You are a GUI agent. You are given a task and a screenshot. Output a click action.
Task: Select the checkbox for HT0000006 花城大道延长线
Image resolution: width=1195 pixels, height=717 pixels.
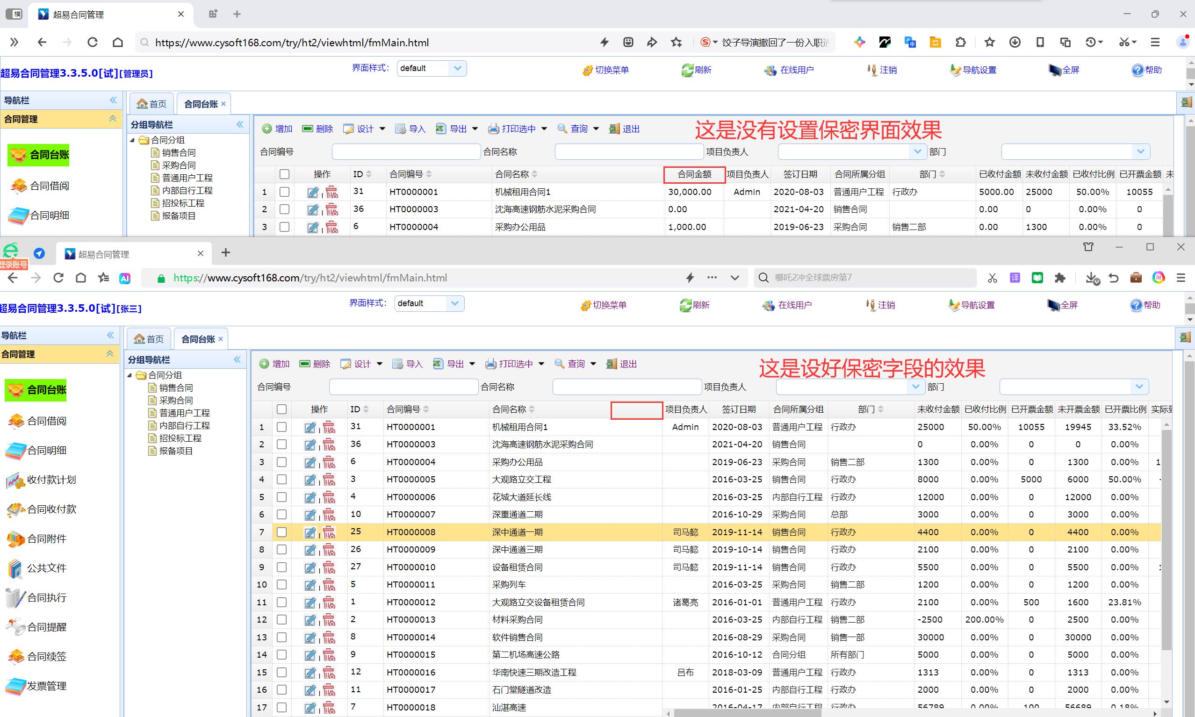282,497
